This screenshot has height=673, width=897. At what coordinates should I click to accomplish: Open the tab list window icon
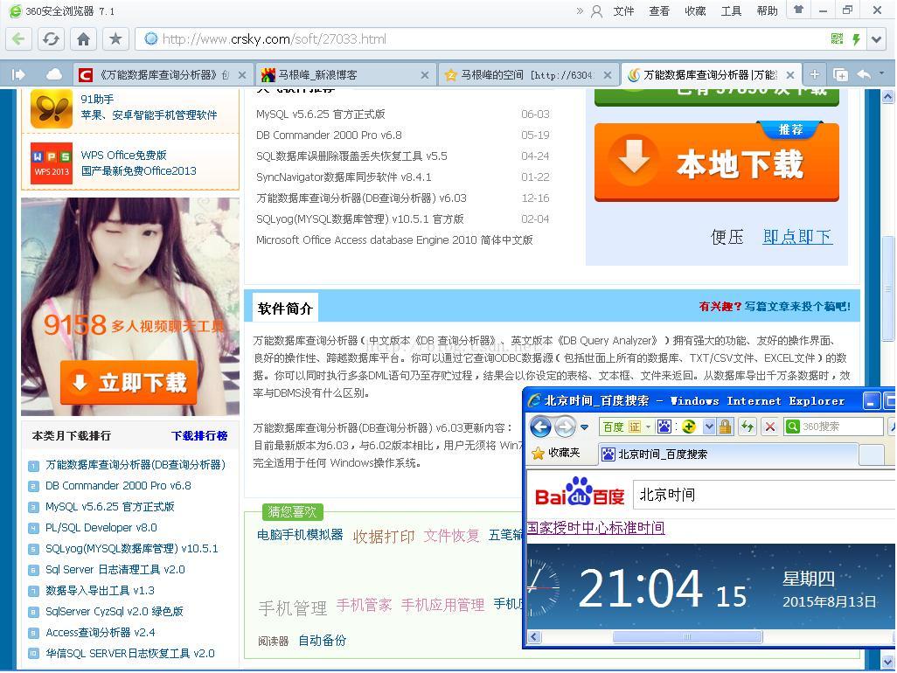[x=840, y=74]
